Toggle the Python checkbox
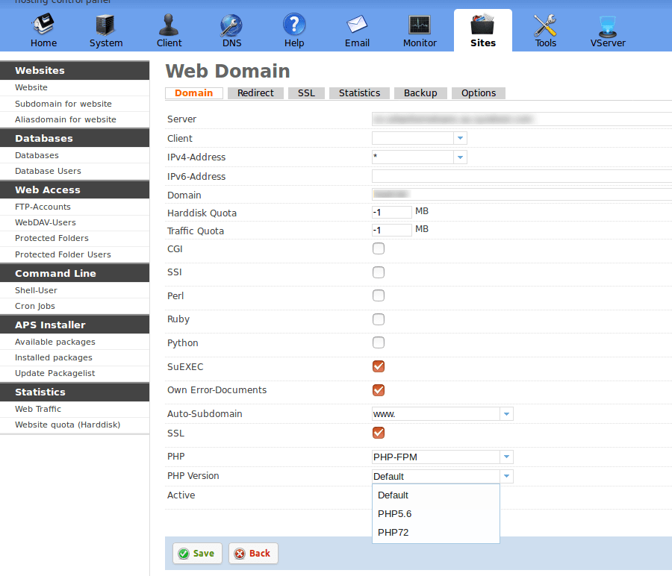 [x=379, y=342]
